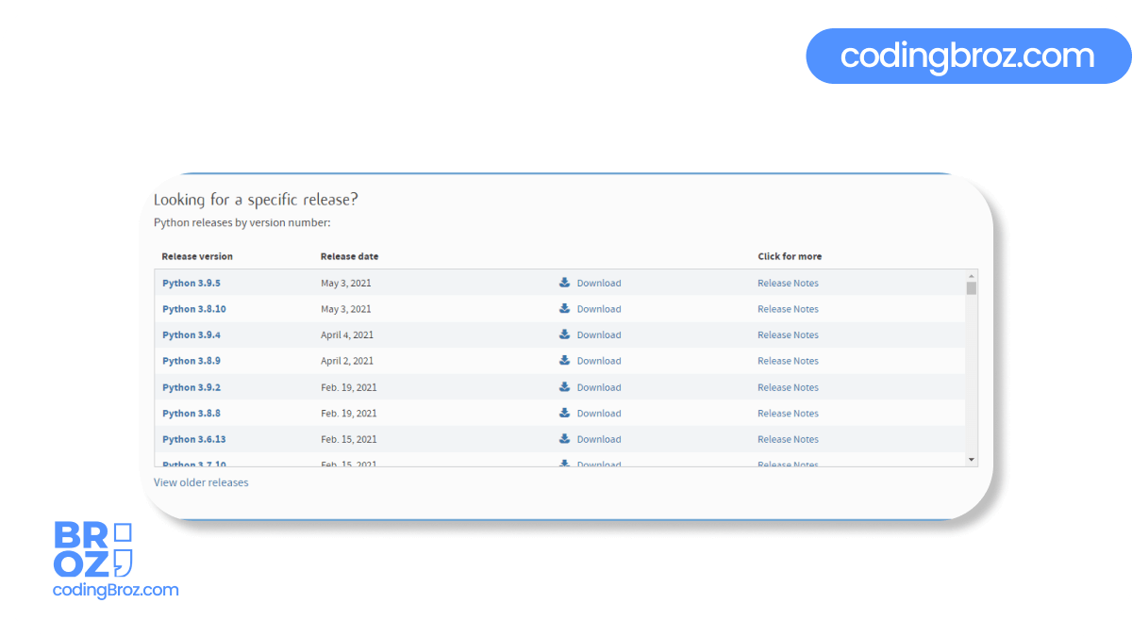This screenshot has height=636, width=1132.
Task: Open the View older releases link
Action: [x=201, y=482]
